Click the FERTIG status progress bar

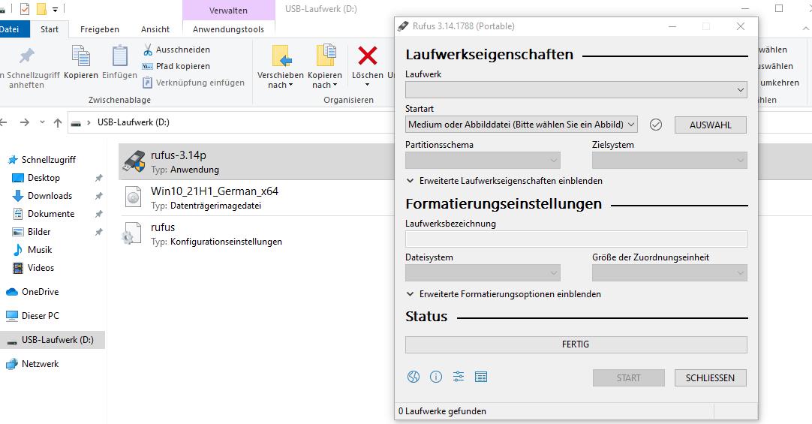pos(576,344)
